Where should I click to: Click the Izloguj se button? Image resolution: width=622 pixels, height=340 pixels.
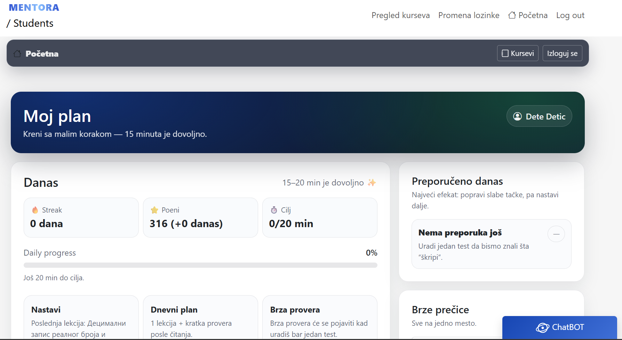tap(562, 53)
